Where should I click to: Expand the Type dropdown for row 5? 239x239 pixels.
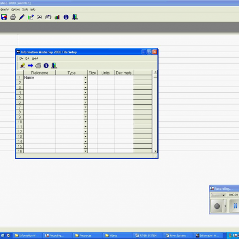click(x=86, y=97)
